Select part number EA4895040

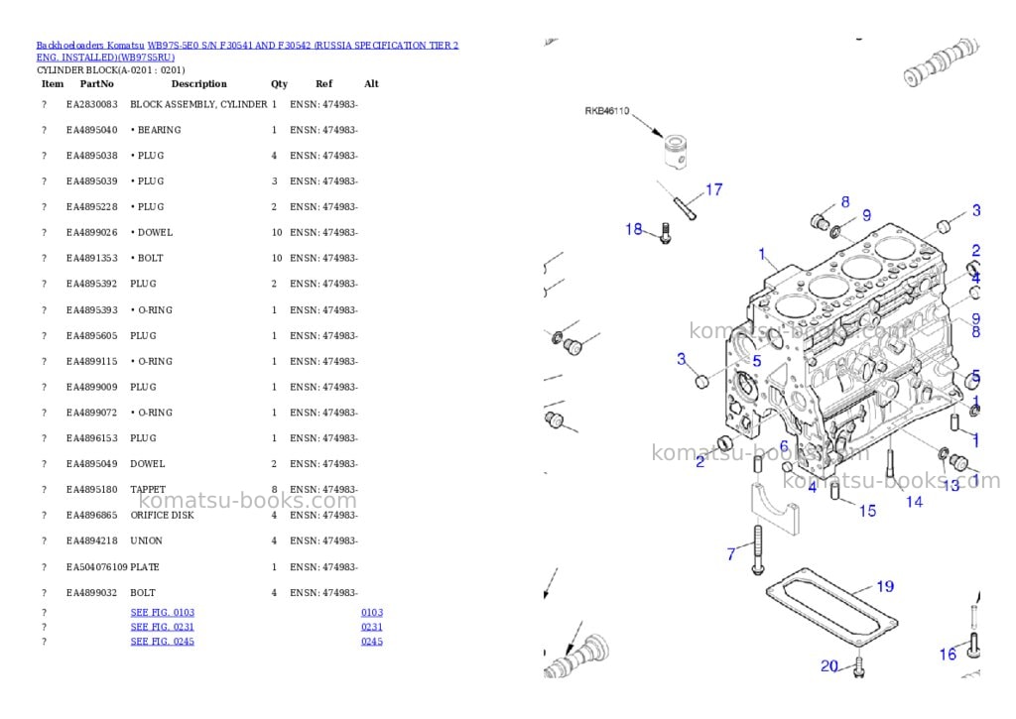tap(92, 130)
